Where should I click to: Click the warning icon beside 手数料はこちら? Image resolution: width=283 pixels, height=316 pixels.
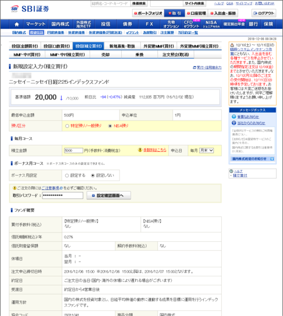[x=140, y=150]
